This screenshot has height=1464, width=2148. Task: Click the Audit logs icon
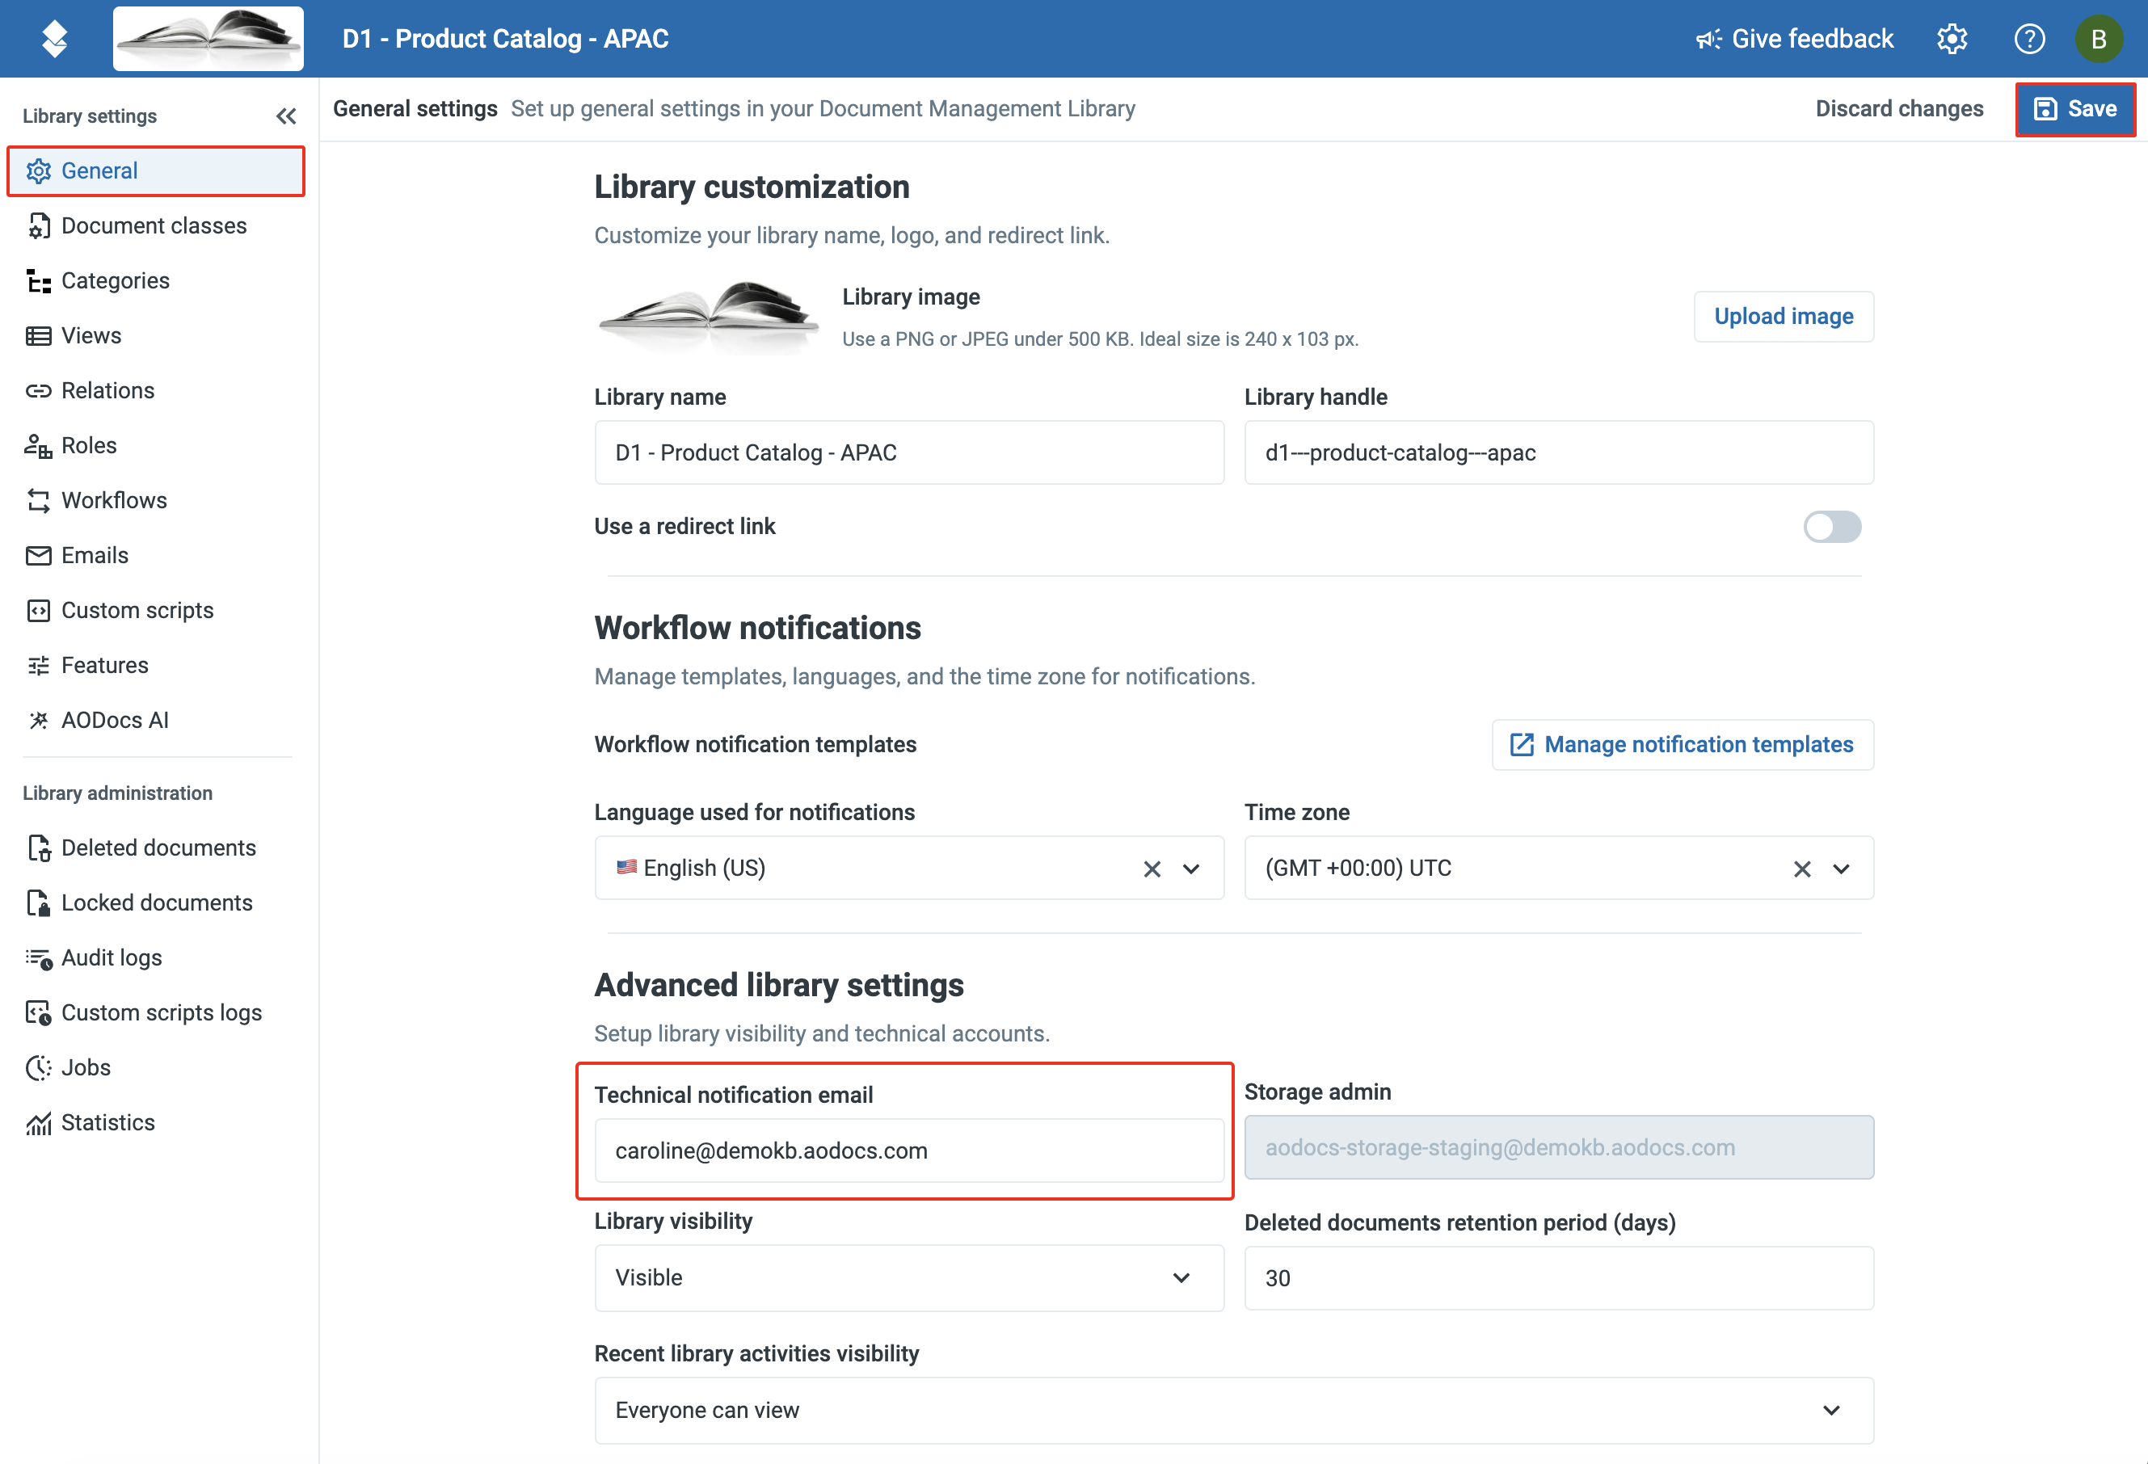pyautogui.click(x=39, y=958)
